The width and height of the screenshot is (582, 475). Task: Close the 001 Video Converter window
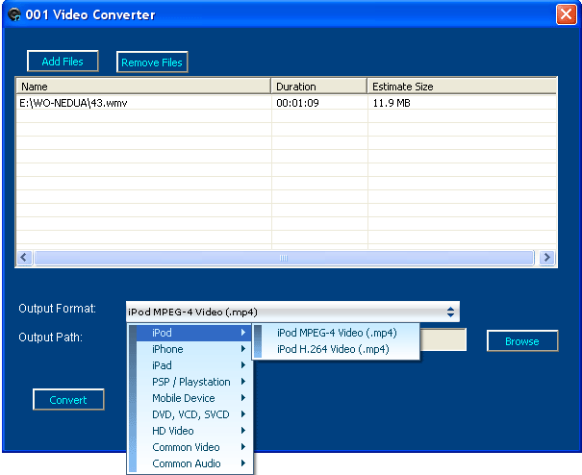566,14
